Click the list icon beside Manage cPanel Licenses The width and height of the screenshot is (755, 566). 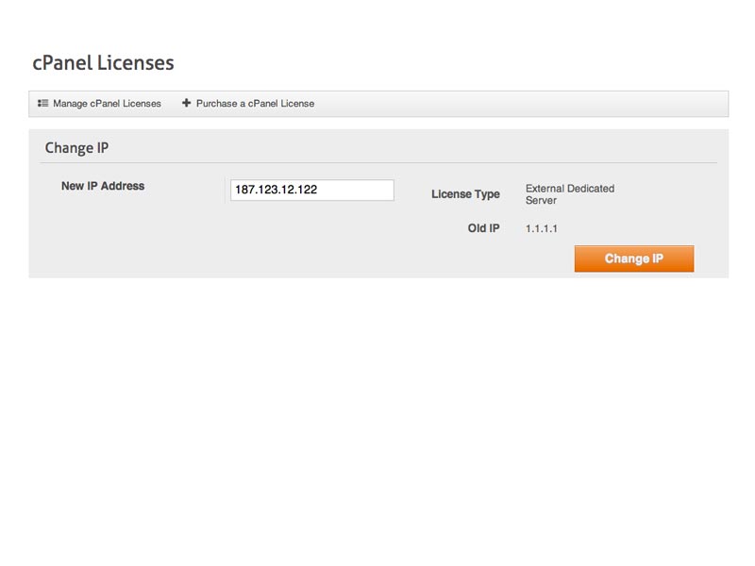click(42, 103)
